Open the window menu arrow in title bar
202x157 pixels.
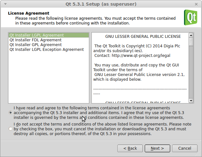click(5, 4)
